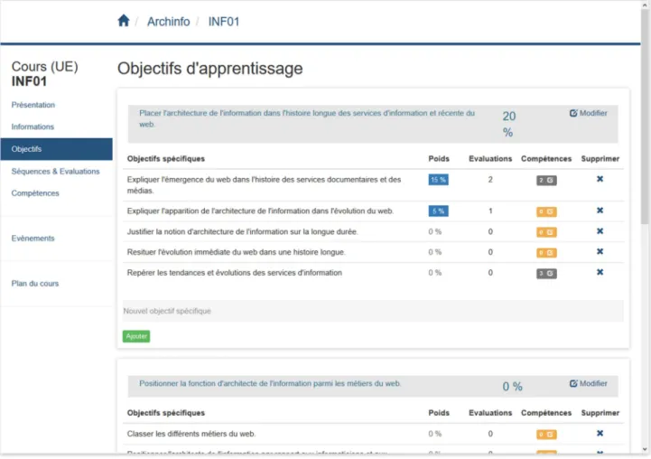Image resolution: width=651 pixels, height=459 pixels.
Task: Delete the 'Expliquer l'émergence du web' objective
Action: click(600, 179)
